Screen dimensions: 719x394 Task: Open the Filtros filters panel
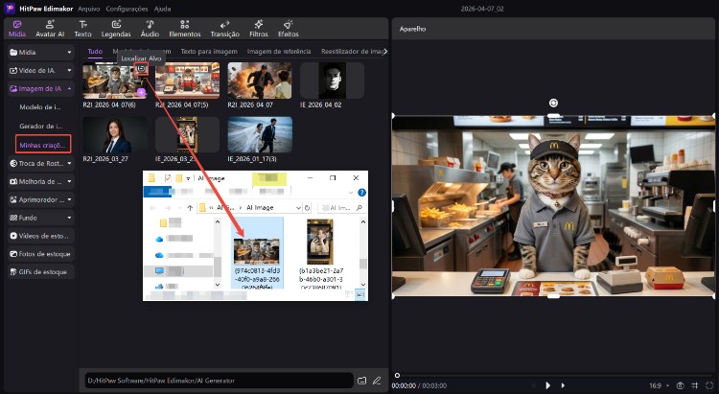pos(258,28)
